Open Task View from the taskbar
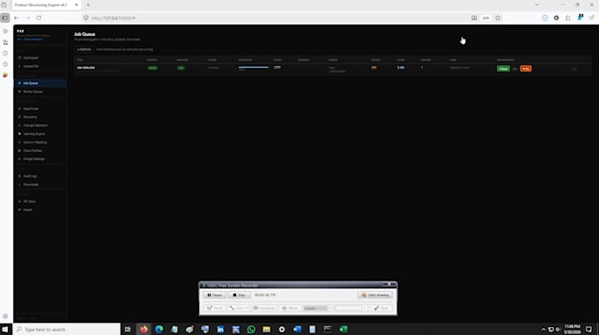599x335 pixels. tap(128, 329)
